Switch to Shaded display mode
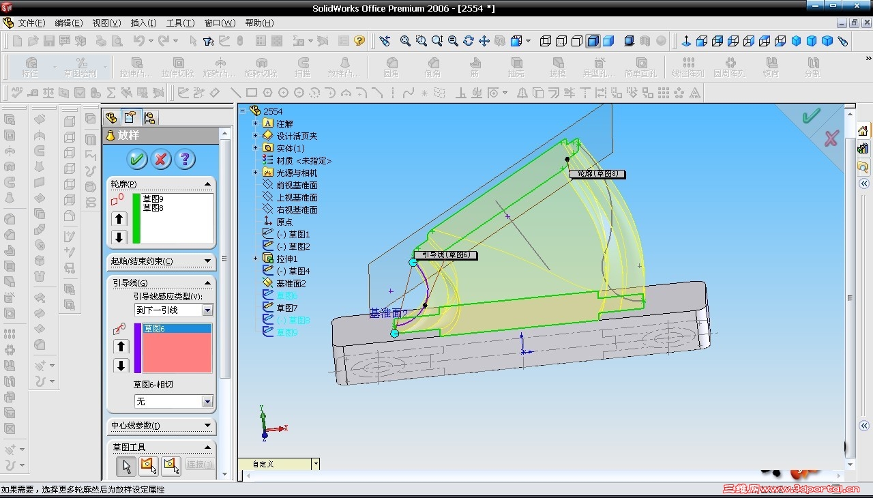873x498 pixels. coord(608,41)
